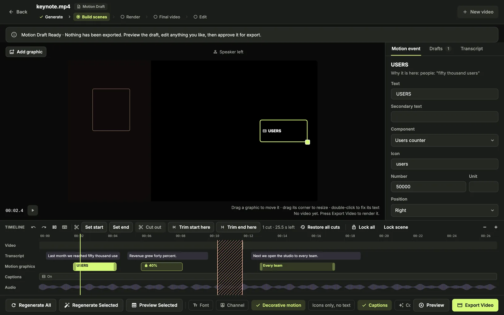Open the Position dropdown set to Right

[444, 210]
